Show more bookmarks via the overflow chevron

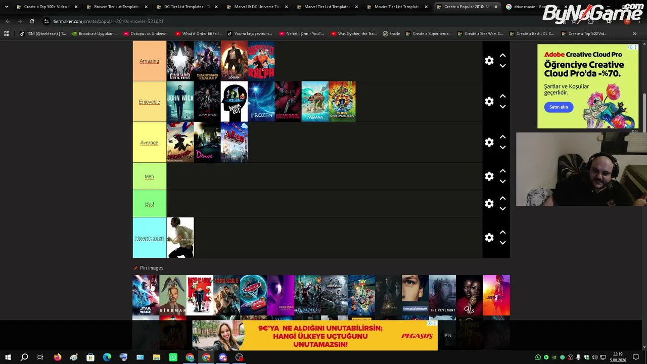click(634, 34)
